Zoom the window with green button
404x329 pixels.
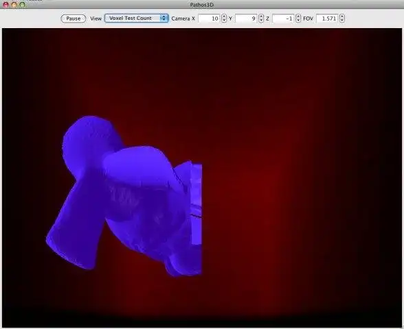(23, 5)
